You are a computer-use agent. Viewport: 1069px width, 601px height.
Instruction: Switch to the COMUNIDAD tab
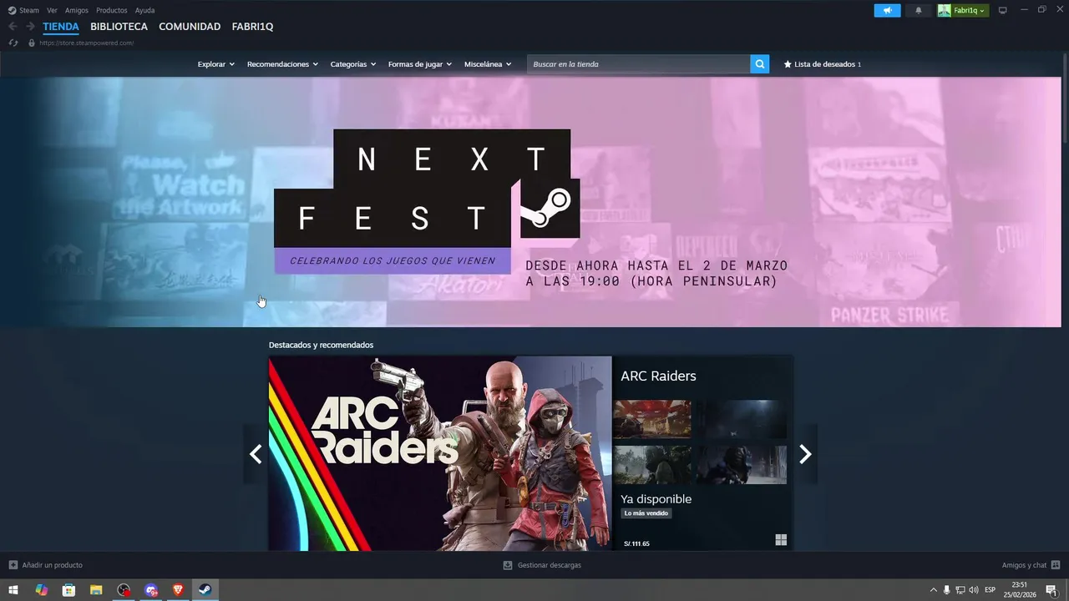pos(190,27)
